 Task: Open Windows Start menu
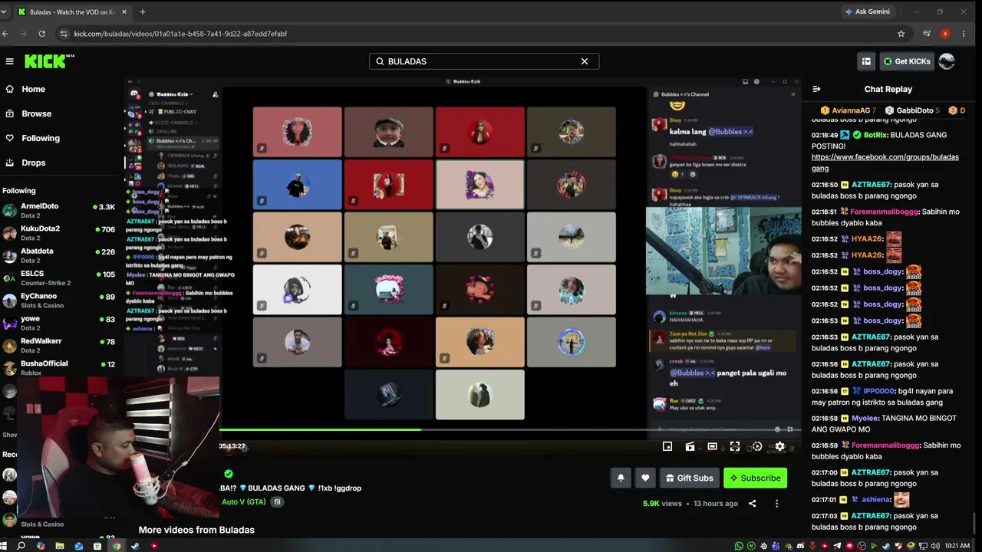click(4, 546)
